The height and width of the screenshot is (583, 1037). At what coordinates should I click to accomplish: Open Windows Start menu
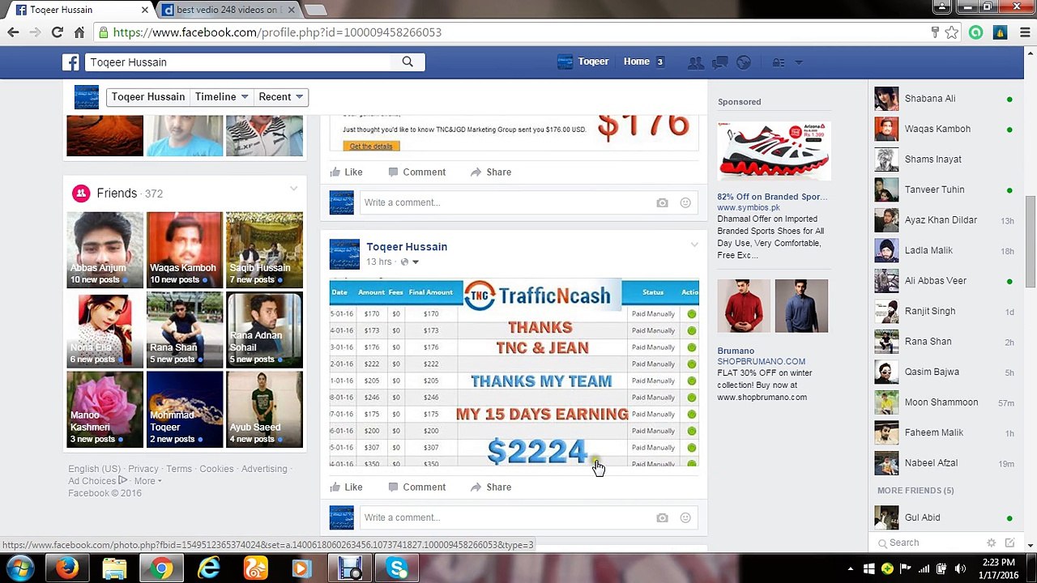pos(20,568)
